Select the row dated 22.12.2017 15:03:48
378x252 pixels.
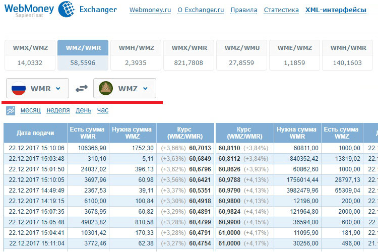click(109, 159)
